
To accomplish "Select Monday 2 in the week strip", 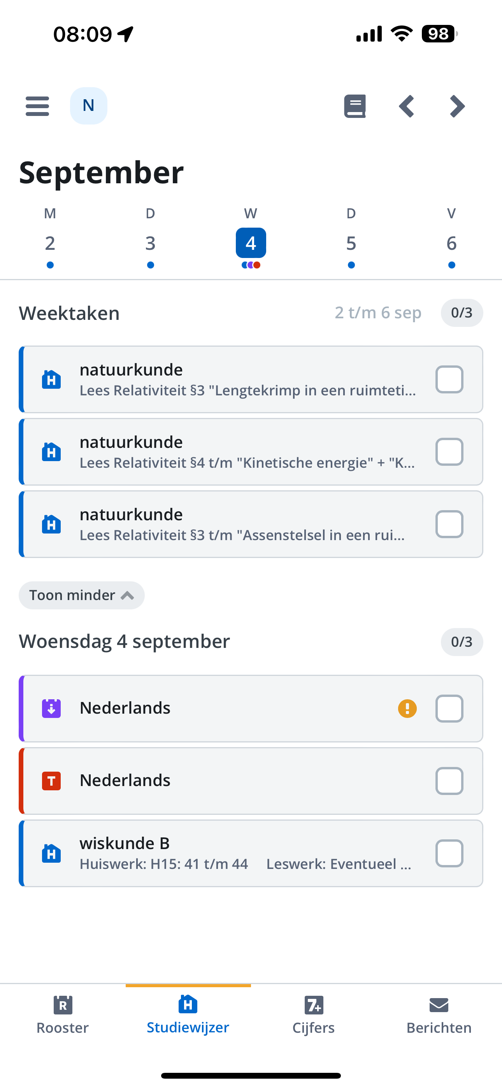I will click(x=50, y=243).
